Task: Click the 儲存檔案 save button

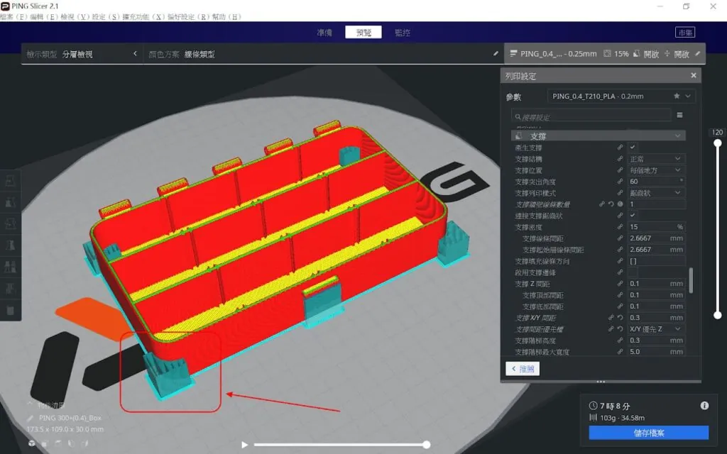Action: point(649,433)
